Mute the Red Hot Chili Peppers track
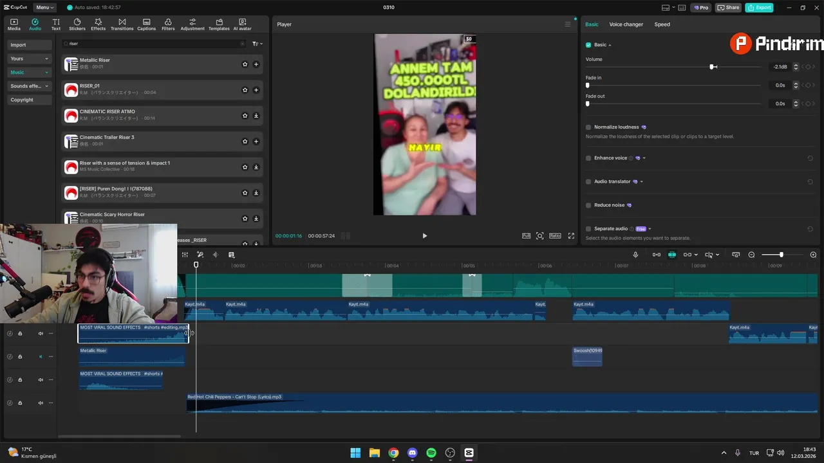 (x=41, y=403)
